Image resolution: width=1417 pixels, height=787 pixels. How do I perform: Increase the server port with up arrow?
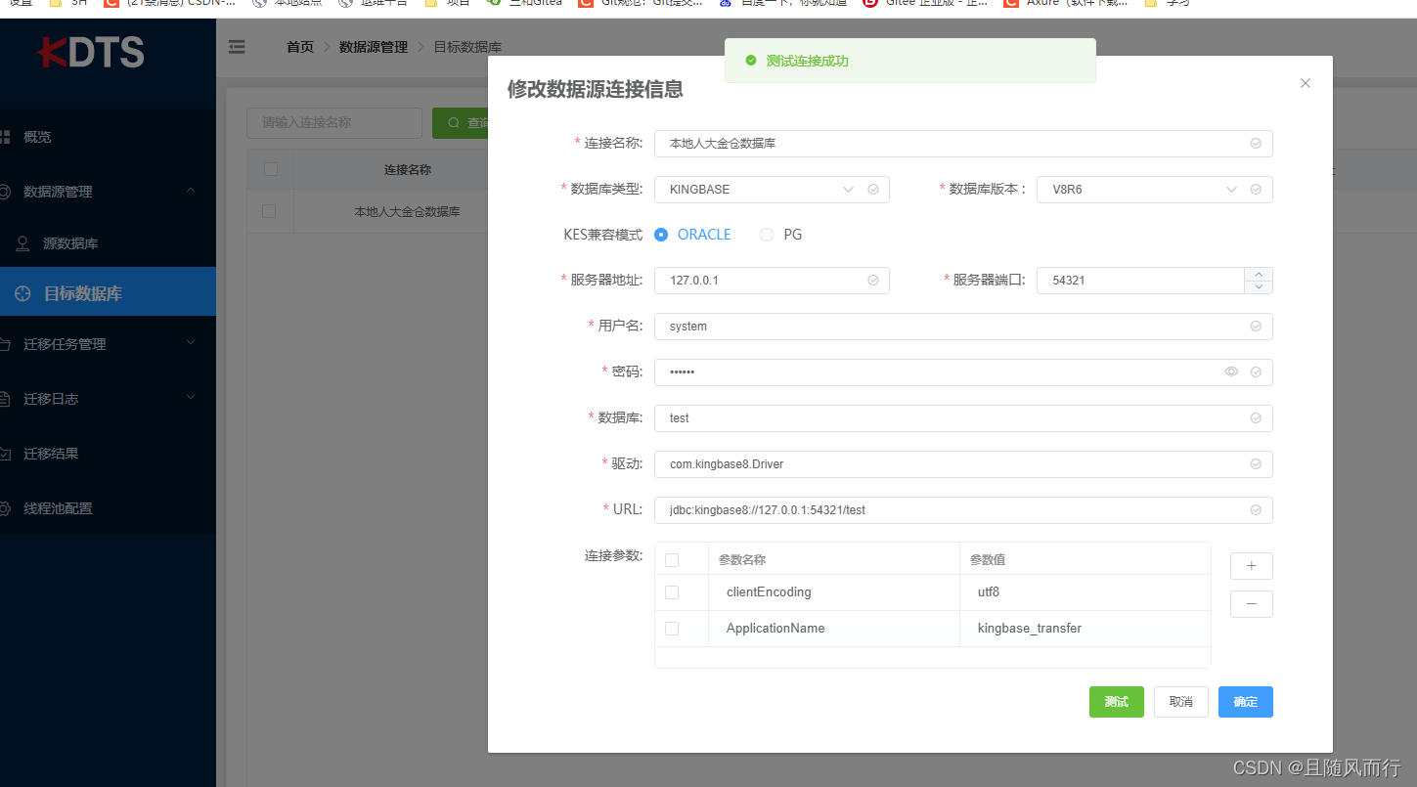tap(1259, 274)
